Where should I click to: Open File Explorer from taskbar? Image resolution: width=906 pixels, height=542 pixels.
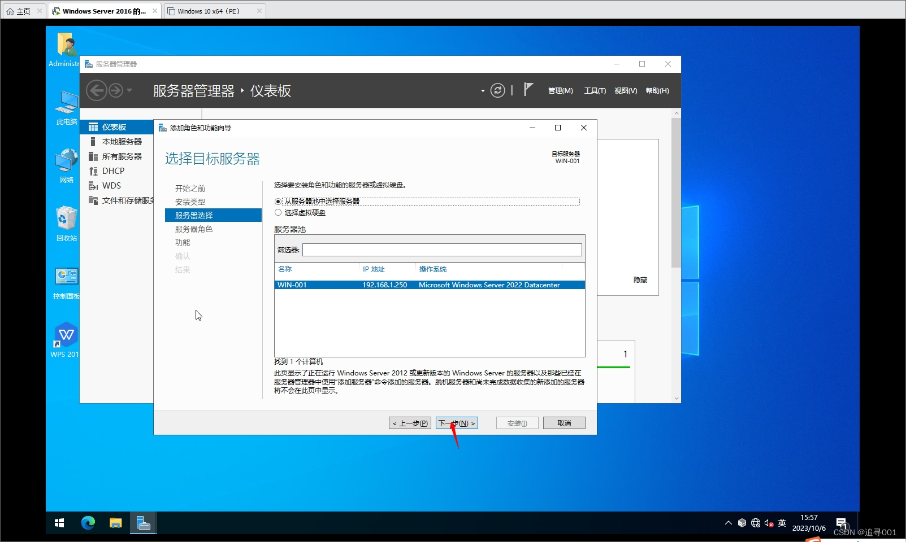pyautogui.click(x=116, y=523)
